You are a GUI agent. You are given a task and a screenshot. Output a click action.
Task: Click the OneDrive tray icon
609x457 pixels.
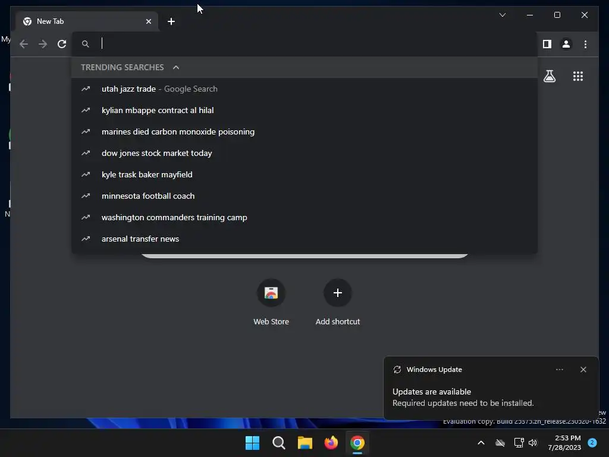tap(500, 443)
